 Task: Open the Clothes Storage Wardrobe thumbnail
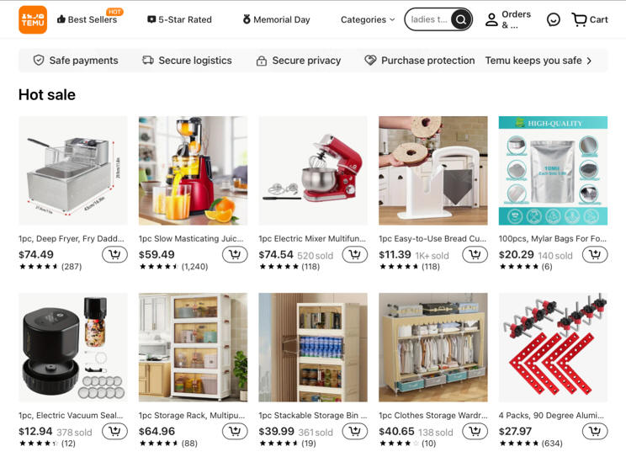coord(433,347)
